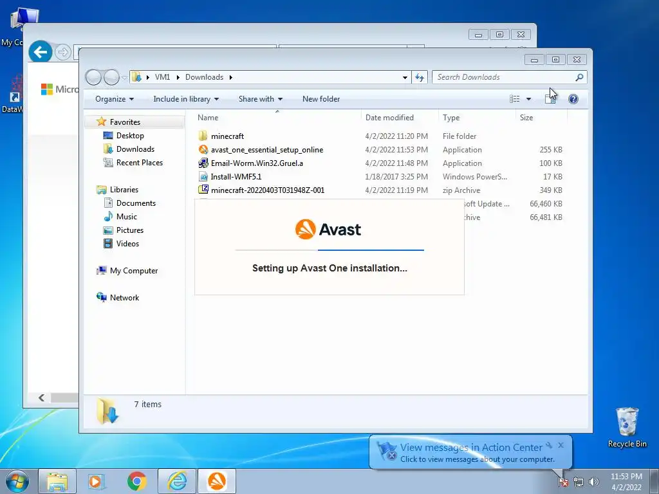The image size is (659, 494).
Task: Open network tray icon
Action: coord(579,482)
